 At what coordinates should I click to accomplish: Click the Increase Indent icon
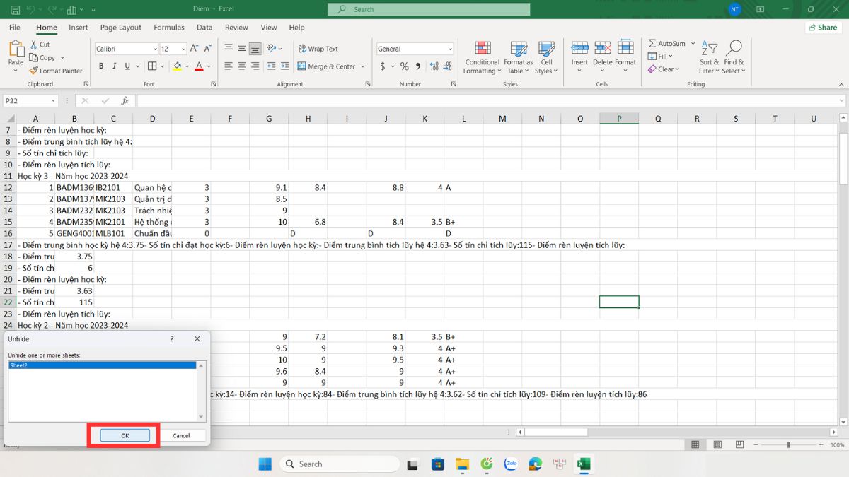284,66
